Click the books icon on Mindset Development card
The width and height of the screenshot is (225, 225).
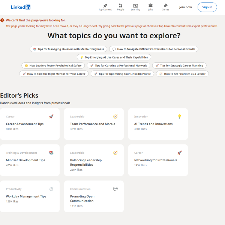coord(51,153)
